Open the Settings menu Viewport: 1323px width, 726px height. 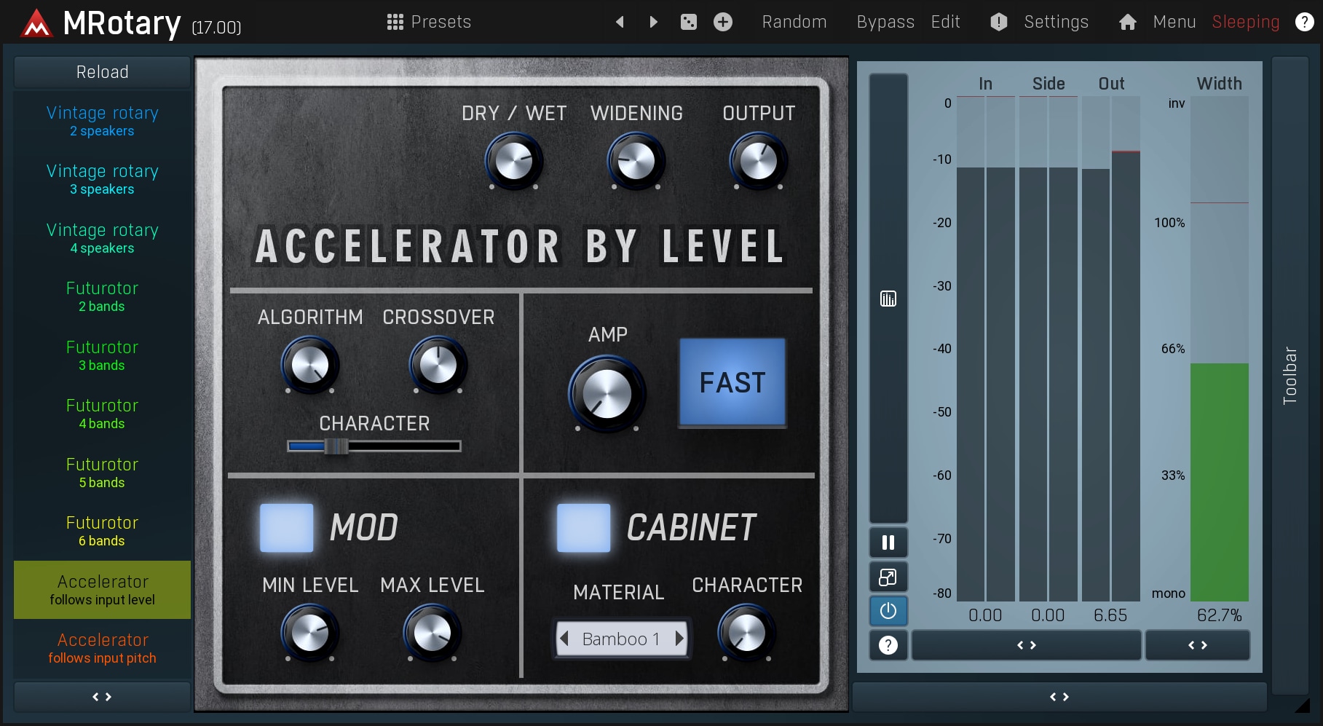point(1055,22)
